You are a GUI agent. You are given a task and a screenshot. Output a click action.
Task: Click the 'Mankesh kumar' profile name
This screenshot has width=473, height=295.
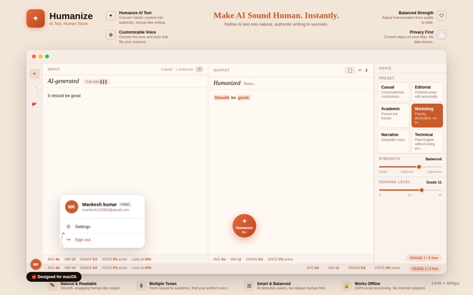tap(99, 204)
